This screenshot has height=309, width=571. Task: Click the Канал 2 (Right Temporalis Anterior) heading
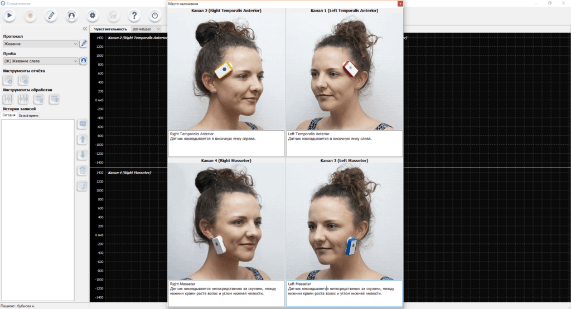tap(226, 11)
